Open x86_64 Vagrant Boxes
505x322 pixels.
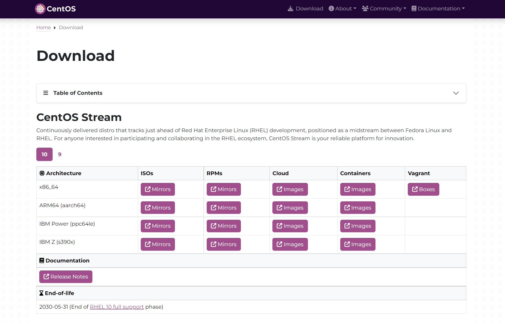click(x=424, y=189)
